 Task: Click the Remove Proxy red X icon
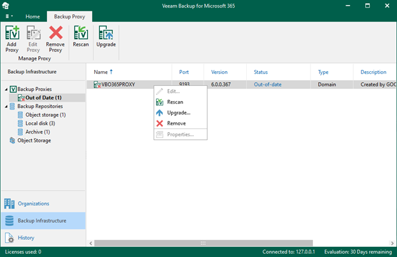[x=55, y=32]
